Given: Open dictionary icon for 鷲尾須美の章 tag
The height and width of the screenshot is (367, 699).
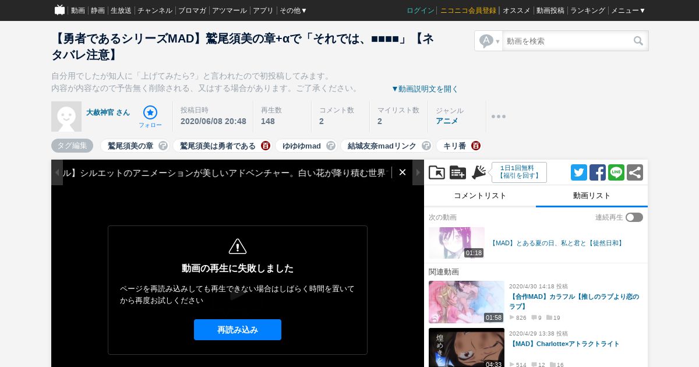Looking at the screenshot, I should [163, 146].
